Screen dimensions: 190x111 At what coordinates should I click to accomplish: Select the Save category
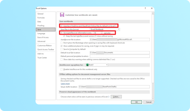46,29
